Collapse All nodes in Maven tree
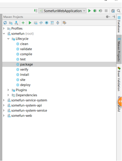This screenshot has height=161, width=122. point(58,23)
